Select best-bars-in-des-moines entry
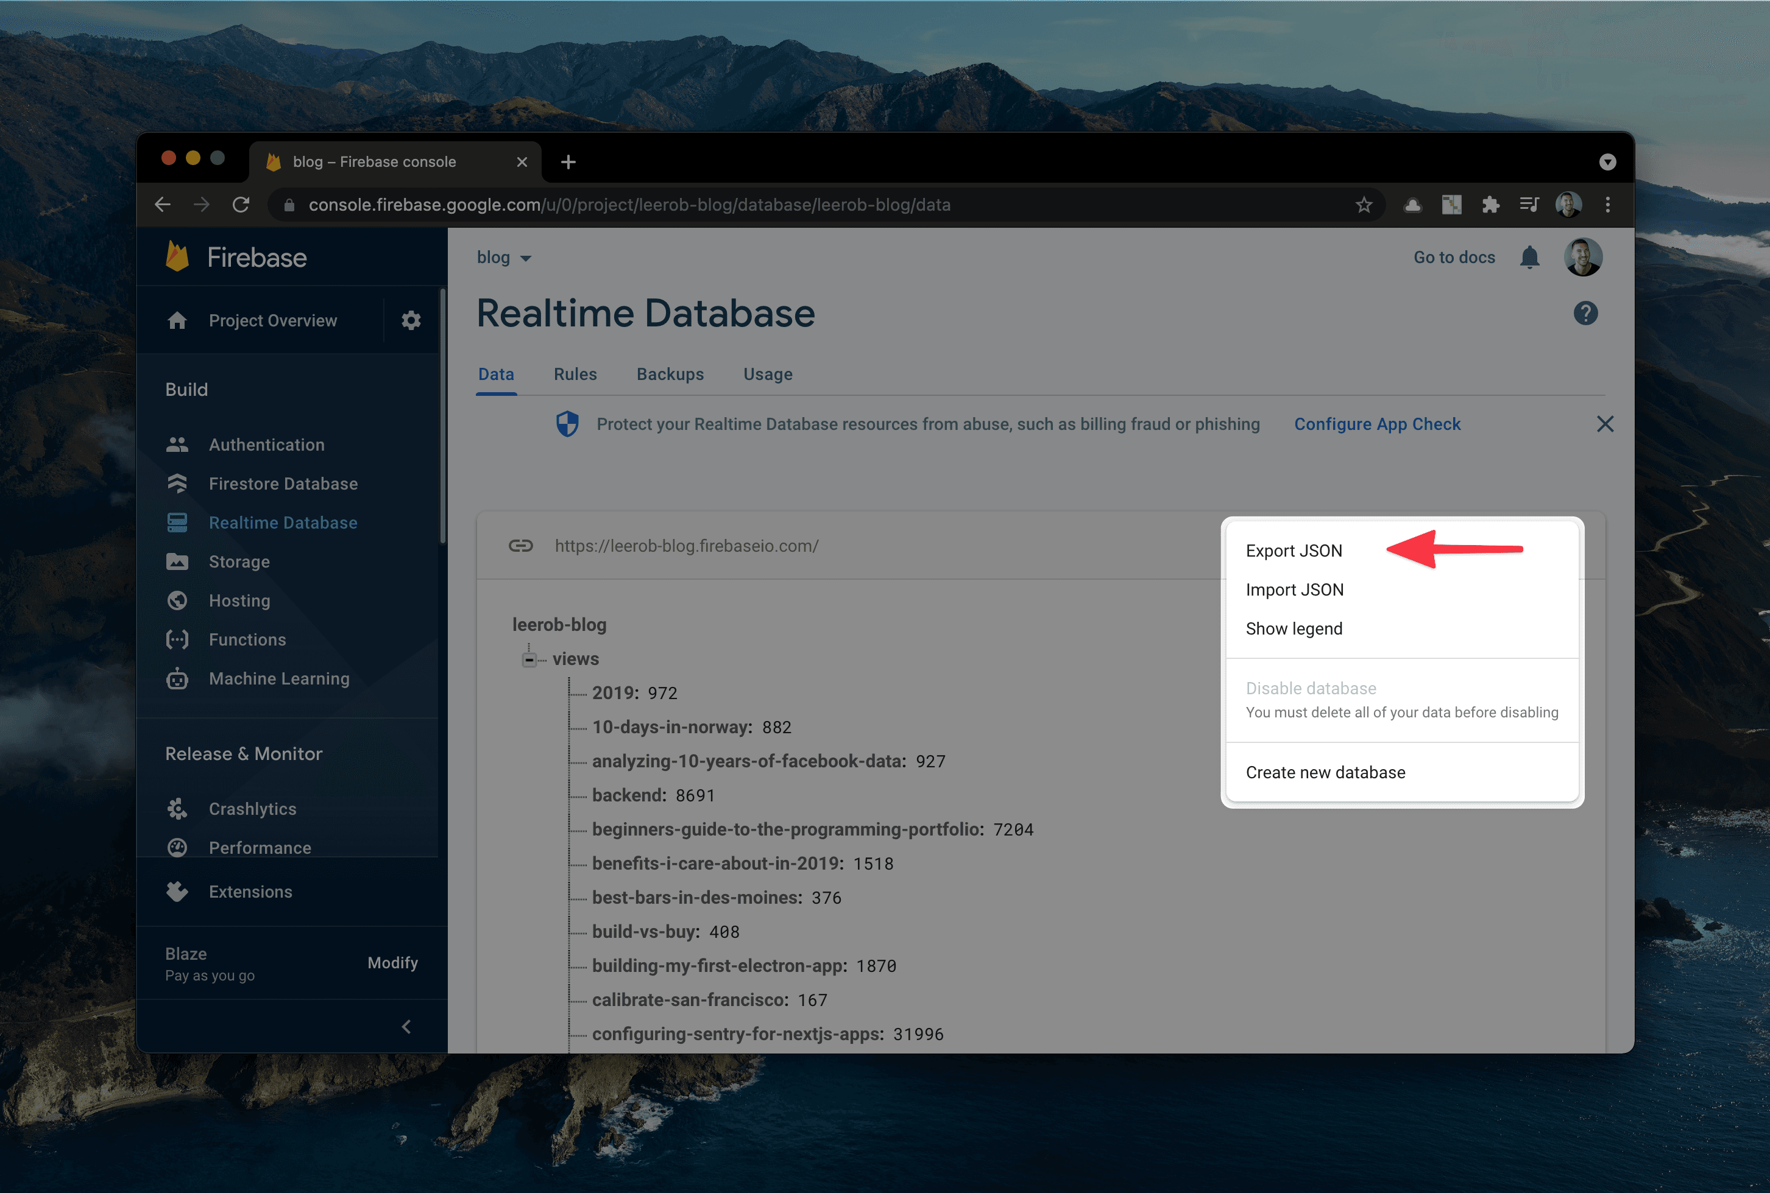Viewport: 1770px width, 1193px height. [x=717, y=897]
